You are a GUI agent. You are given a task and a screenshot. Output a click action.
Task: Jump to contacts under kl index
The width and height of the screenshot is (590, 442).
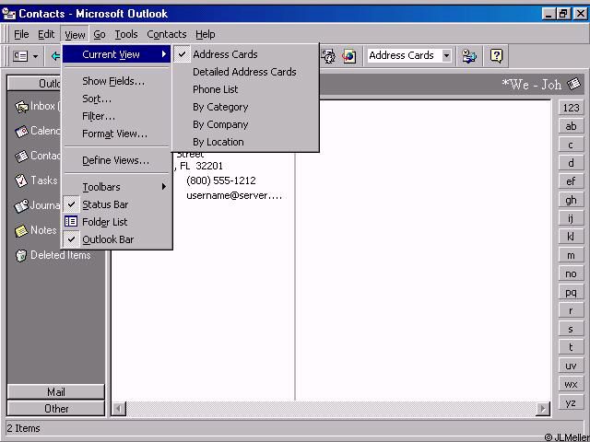[571, 237]
